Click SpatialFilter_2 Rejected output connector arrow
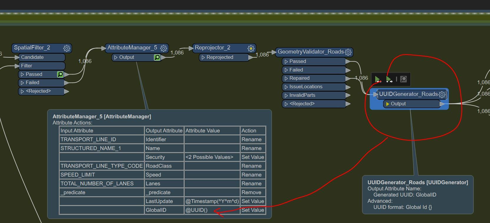The height and width of the screenshot is (223, 490). pyautogui.click(x=67, y=91)
